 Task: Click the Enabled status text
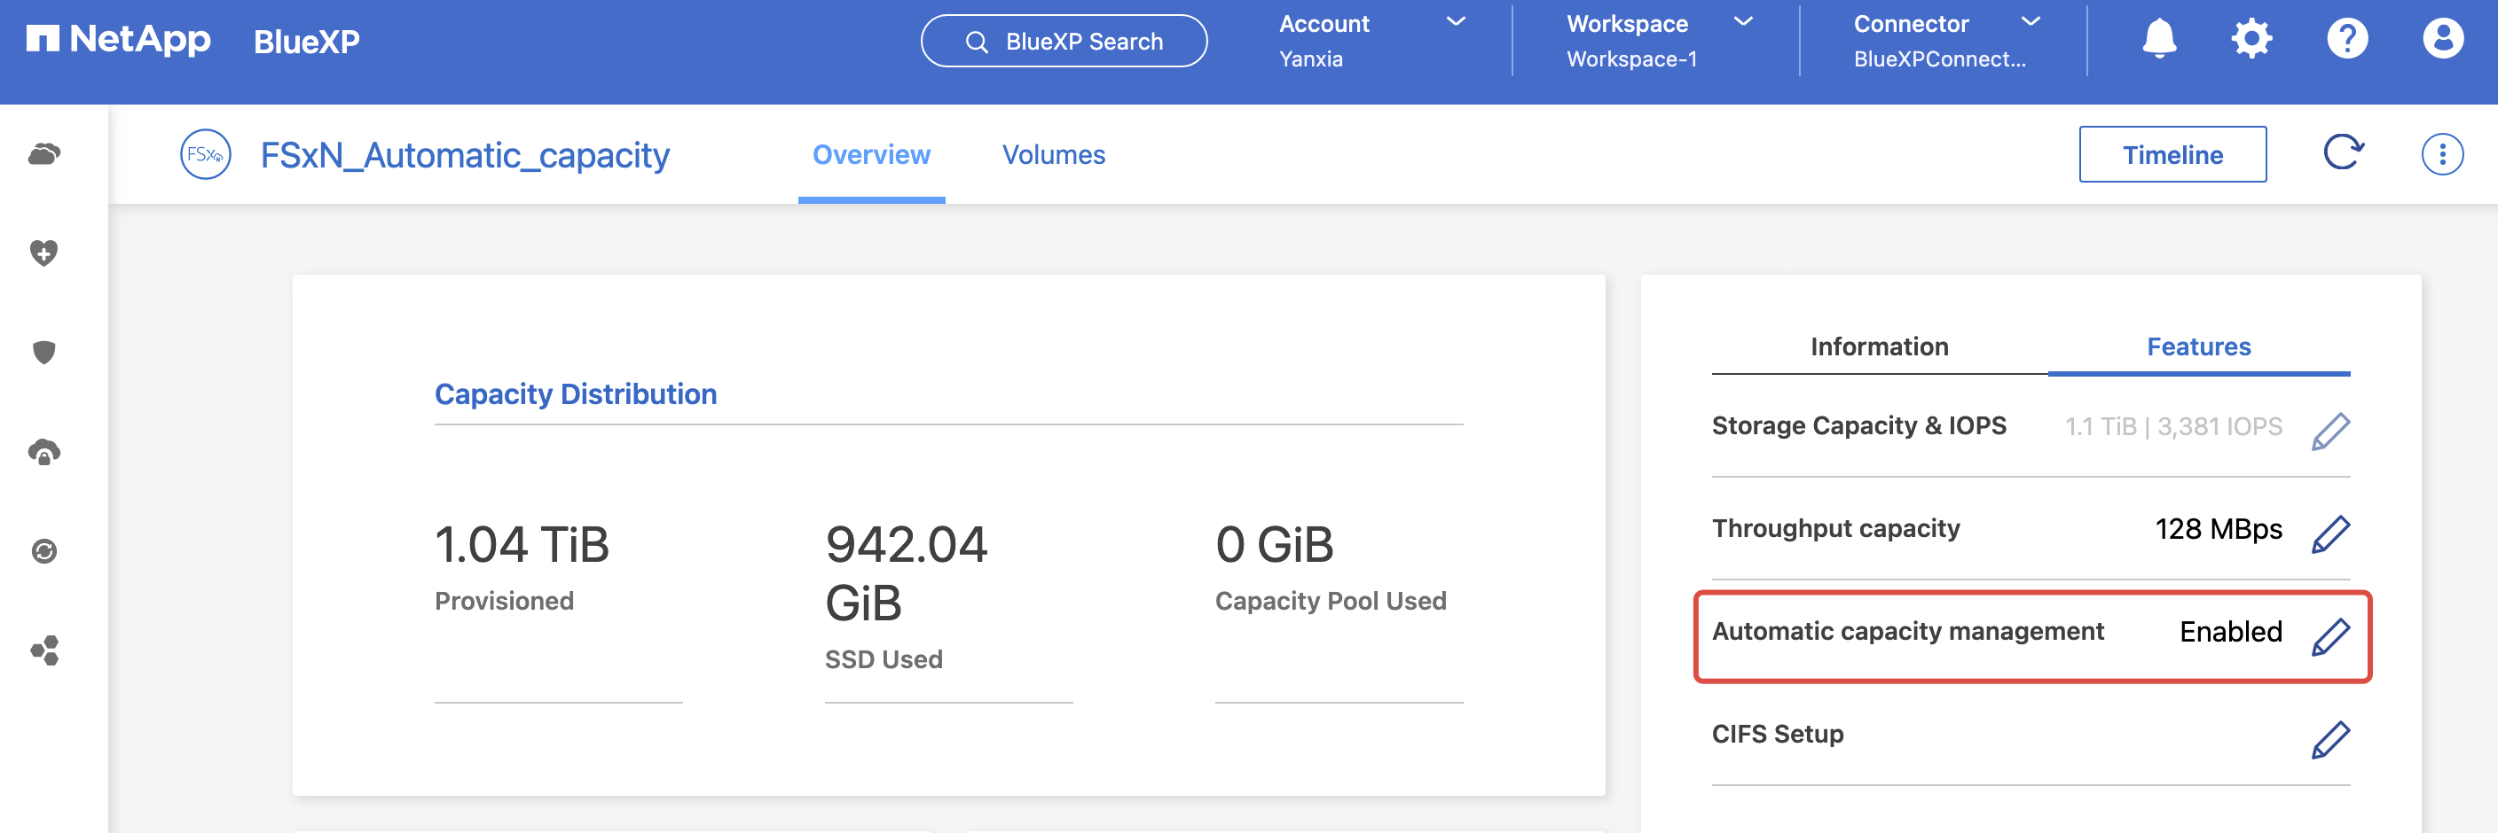click(x=2230, y=632)
